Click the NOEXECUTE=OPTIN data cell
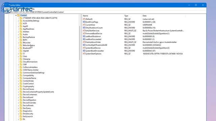Screen dimensions: 216x121 click(x=163, y=54)
